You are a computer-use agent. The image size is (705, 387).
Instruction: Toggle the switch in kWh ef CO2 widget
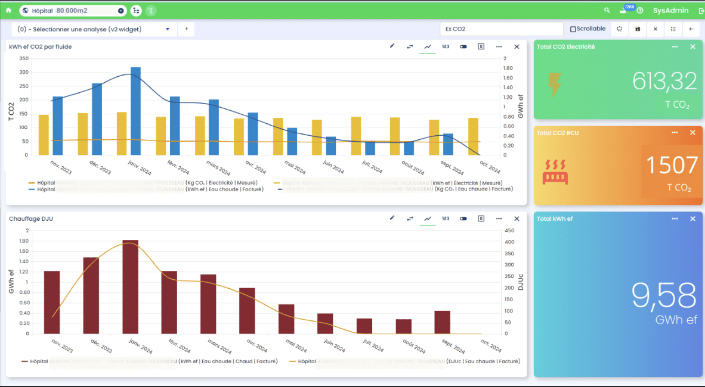[463, 46]
